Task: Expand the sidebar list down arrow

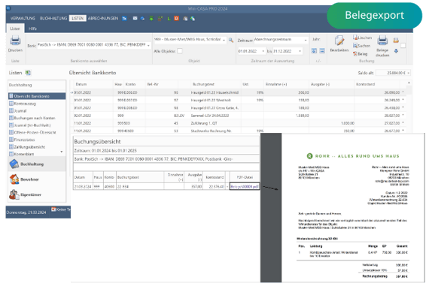Action: 62,152
